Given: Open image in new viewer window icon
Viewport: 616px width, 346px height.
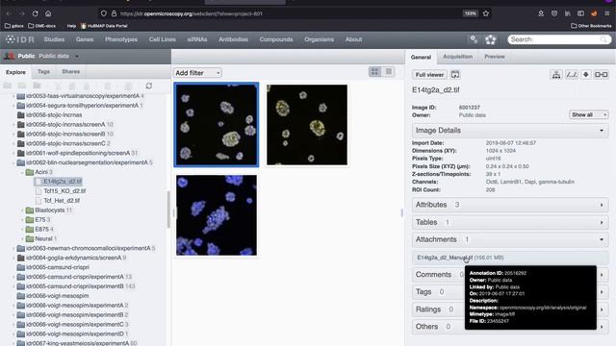Looking at the screenshot, I should 455,75.
